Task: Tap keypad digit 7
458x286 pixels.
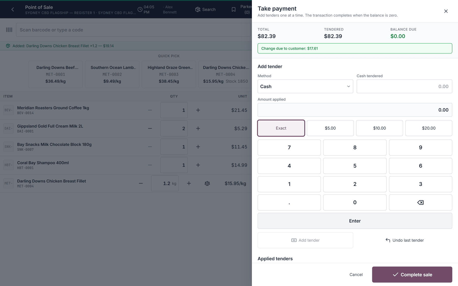Action: click(x=289, y=147)
